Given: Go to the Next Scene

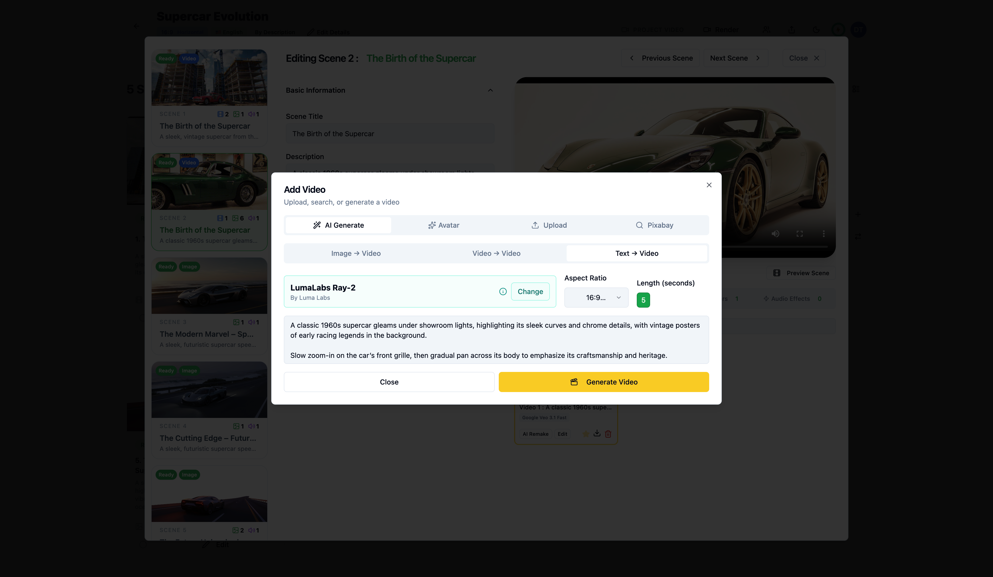Looking at the screenshot, I should 735,58.
